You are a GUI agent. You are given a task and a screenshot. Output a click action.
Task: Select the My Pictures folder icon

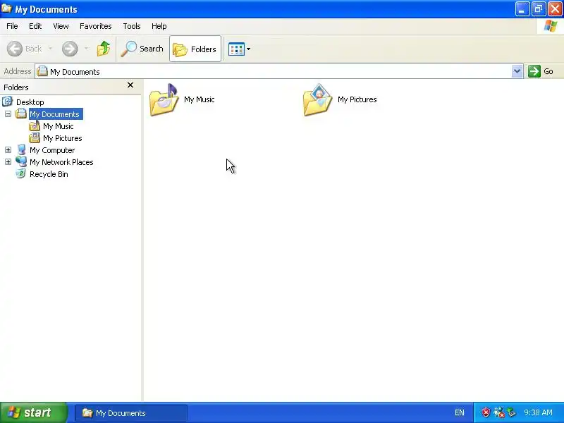click(x=318, y=100)
